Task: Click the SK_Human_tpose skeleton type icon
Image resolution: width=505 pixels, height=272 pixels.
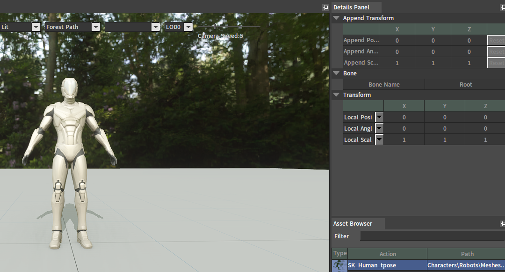Action: (339, 265)
